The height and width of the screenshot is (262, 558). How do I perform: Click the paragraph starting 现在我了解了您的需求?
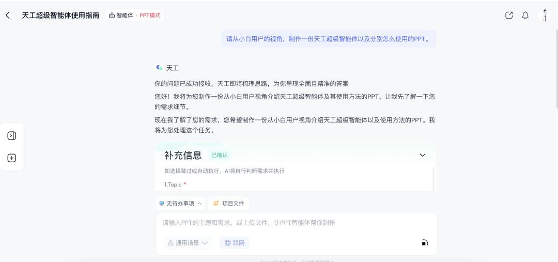tap(295, 125)
